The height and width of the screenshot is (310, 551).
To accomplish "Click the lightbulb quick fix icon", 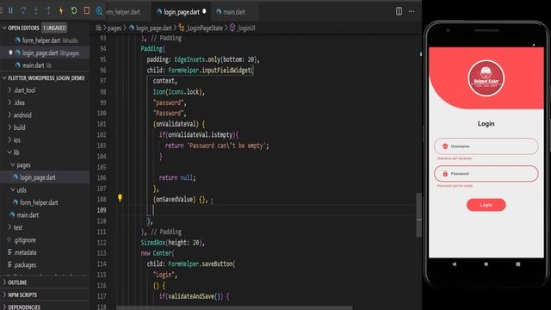I will [120, 198].
